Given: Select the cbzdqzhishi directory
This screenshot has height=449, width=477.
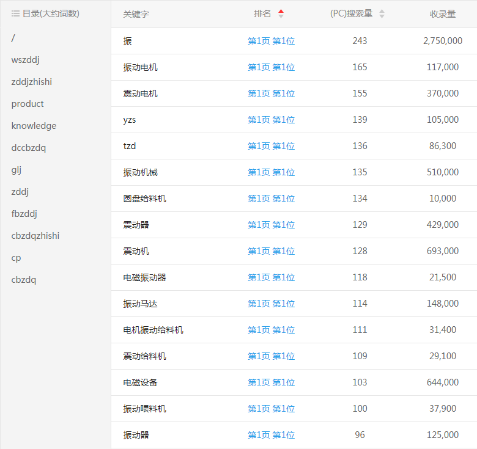Looking at the screenshot, I should [x=35, y=236].
